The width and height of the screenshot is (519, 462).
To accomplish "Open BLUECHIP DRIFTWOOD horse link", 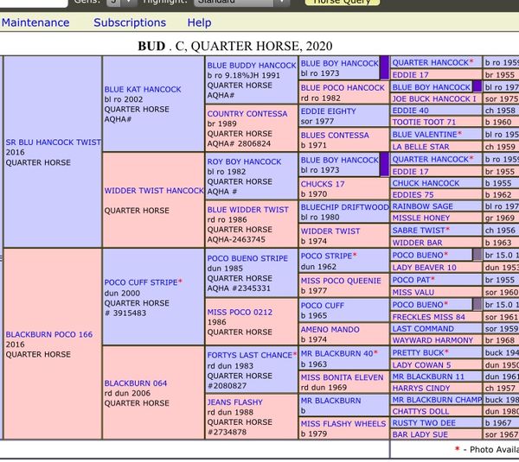I will click(344, 207).
